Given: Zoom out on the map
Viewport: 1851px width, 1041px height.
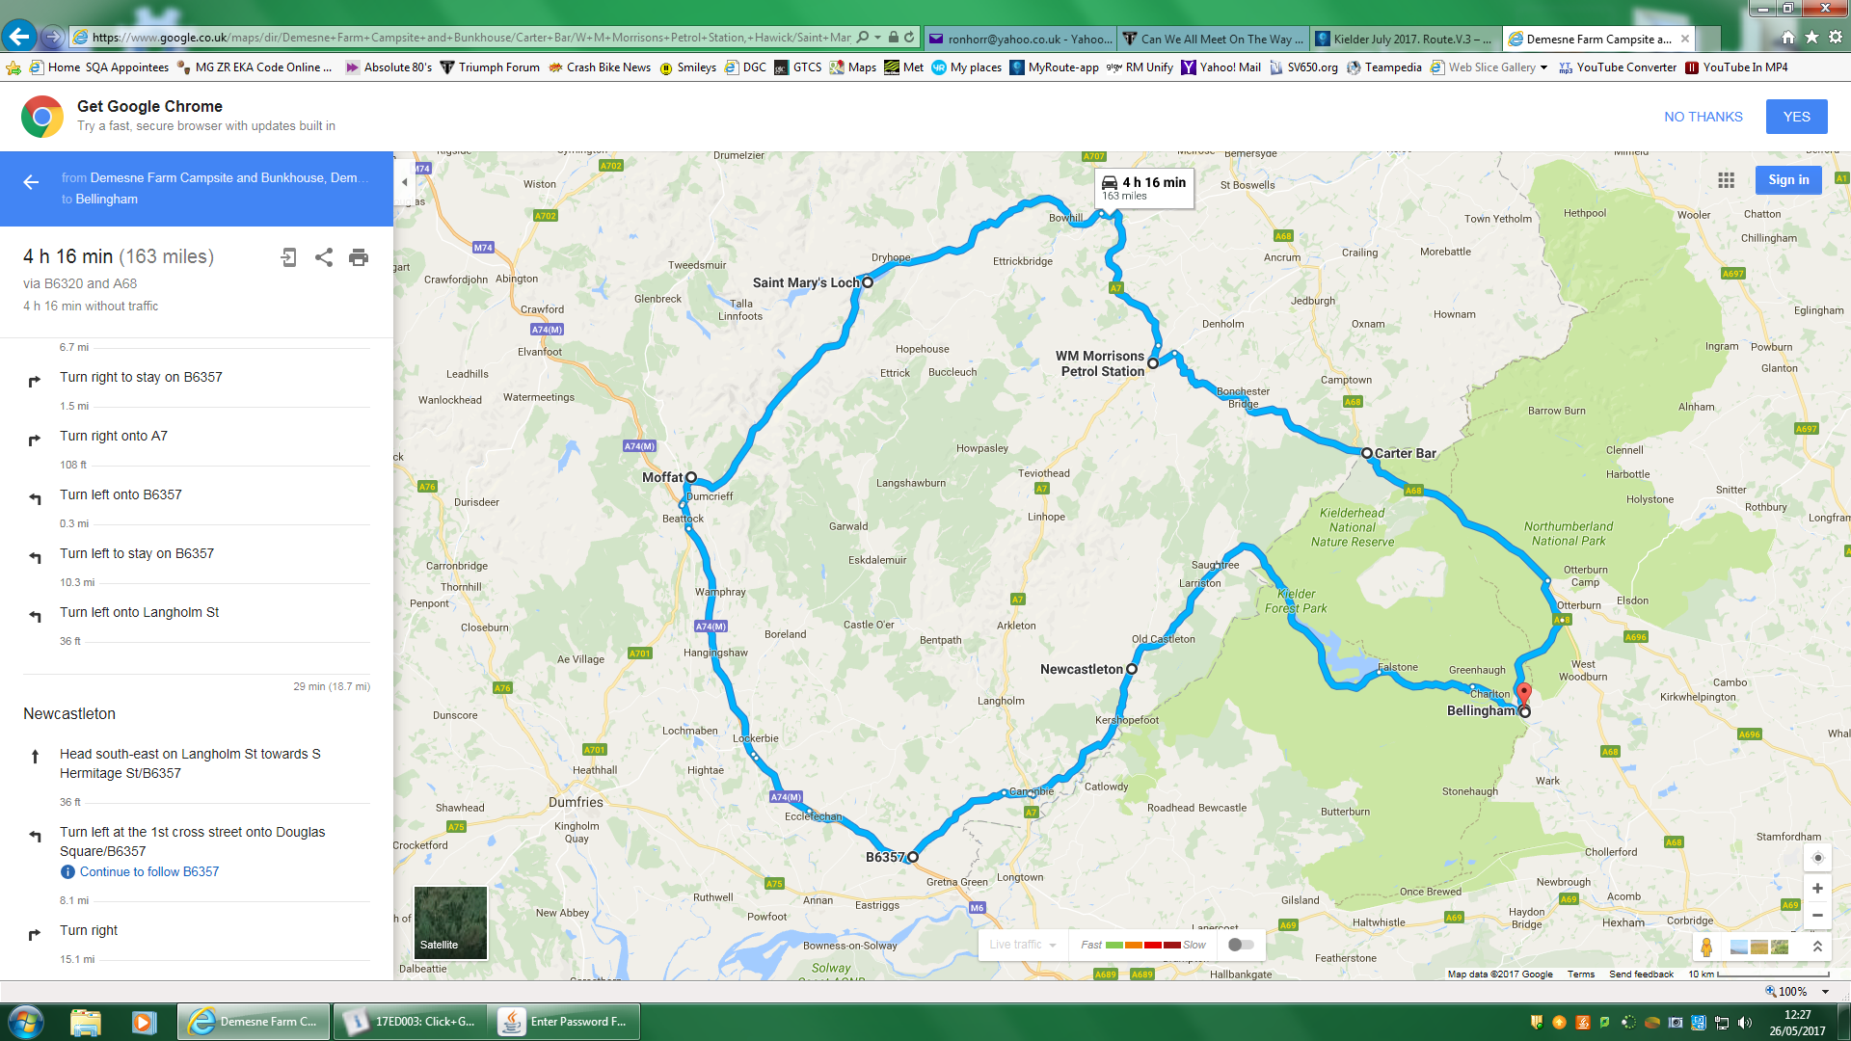Looking at the screenshot, I should click(x=1817, y=916).
